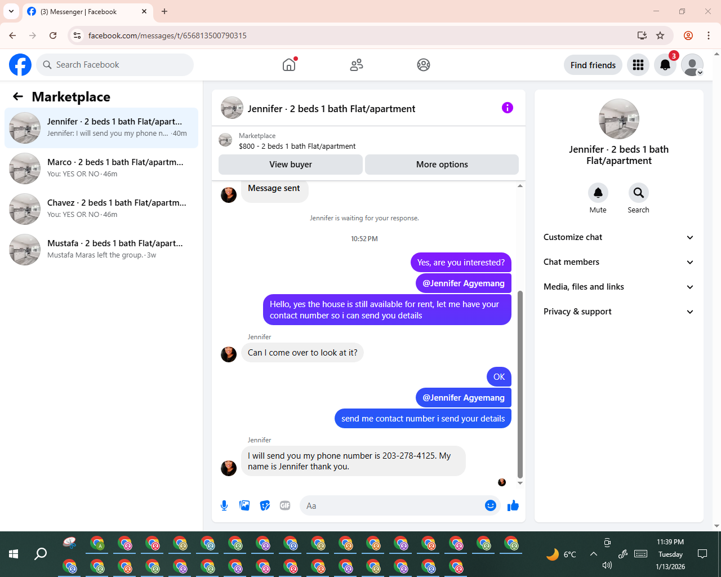Screen dimensions: 721x577
Task: Open the Marco conversation in list
Action: click(101, 168)
